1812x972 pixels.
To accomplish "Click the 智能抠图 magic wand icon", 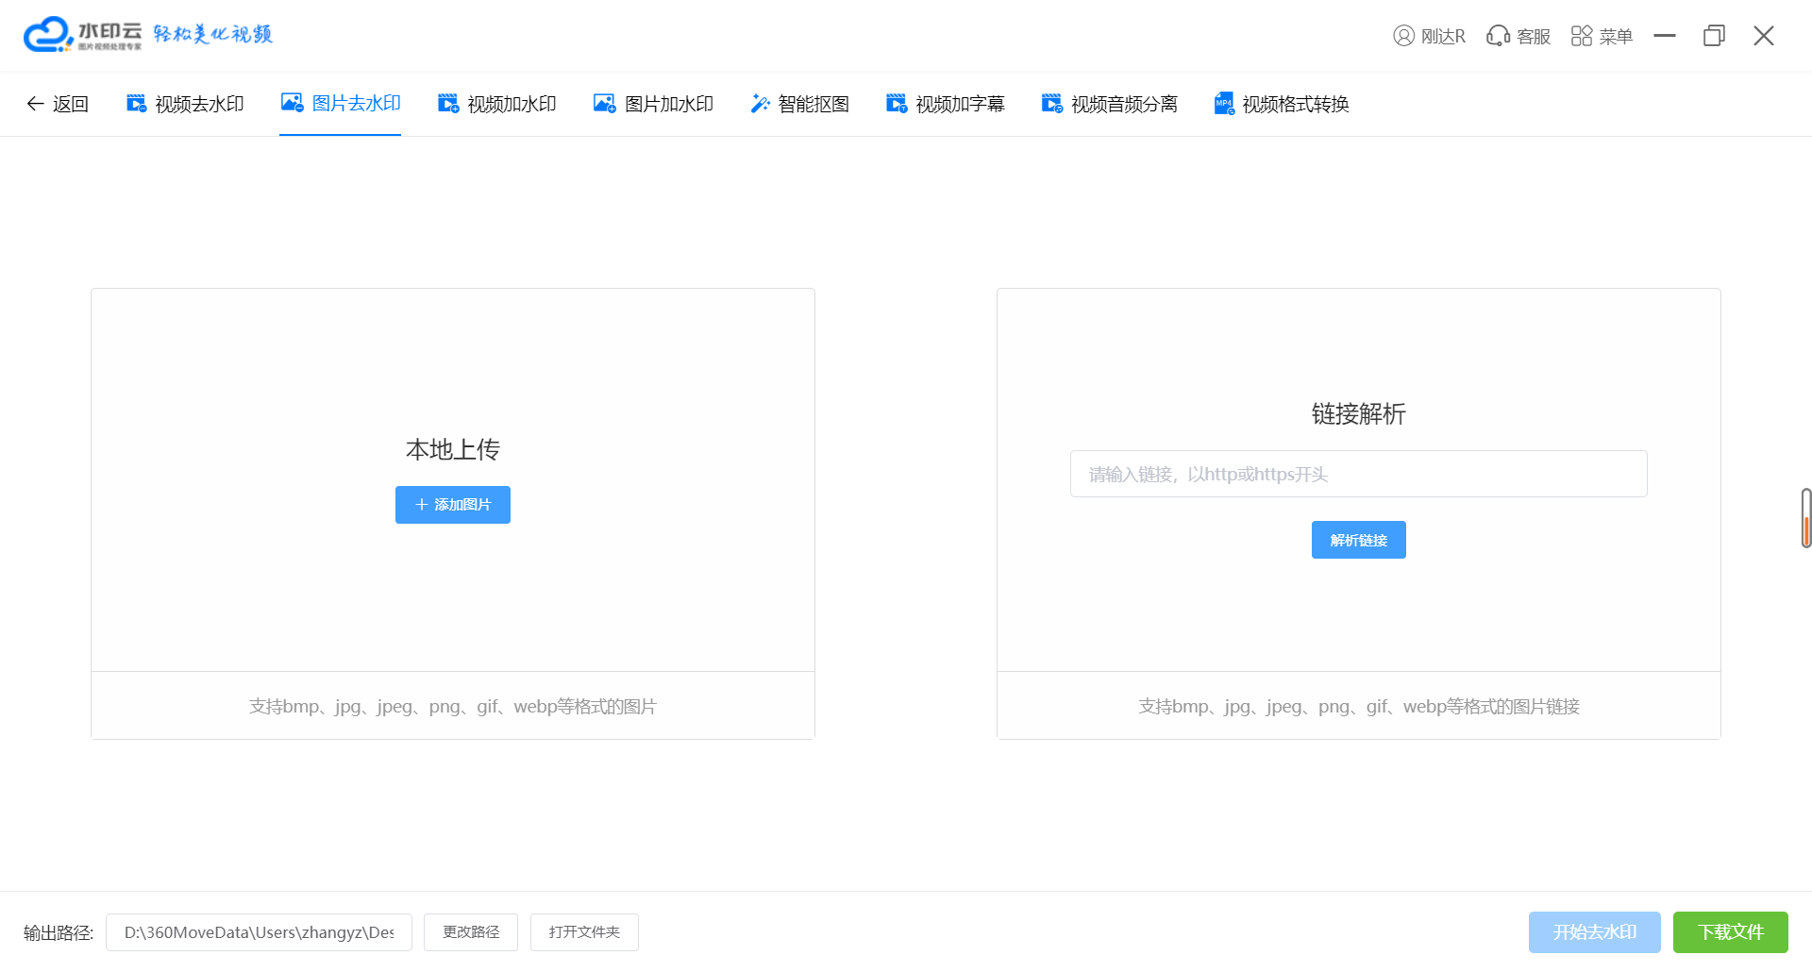I will [760, 104].
